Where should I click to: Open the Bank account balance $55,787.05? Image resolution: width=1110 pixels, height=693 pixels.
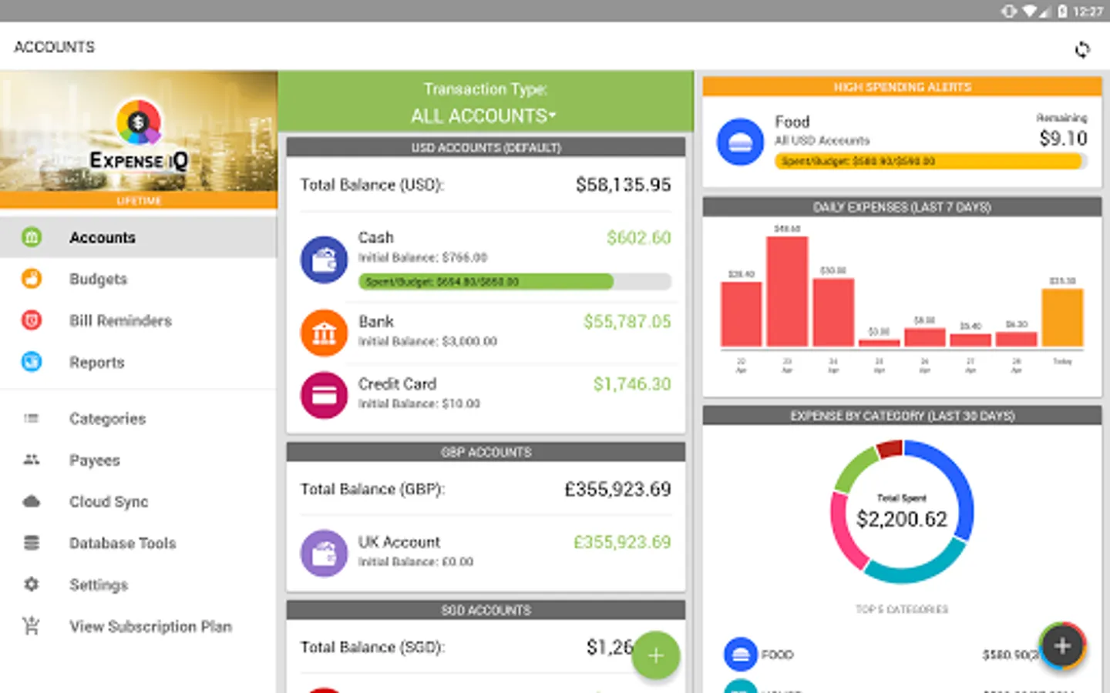(627, 322)
